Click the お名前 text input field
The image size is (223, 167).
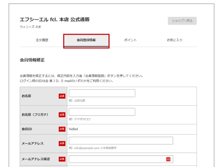tap(102, 93)
